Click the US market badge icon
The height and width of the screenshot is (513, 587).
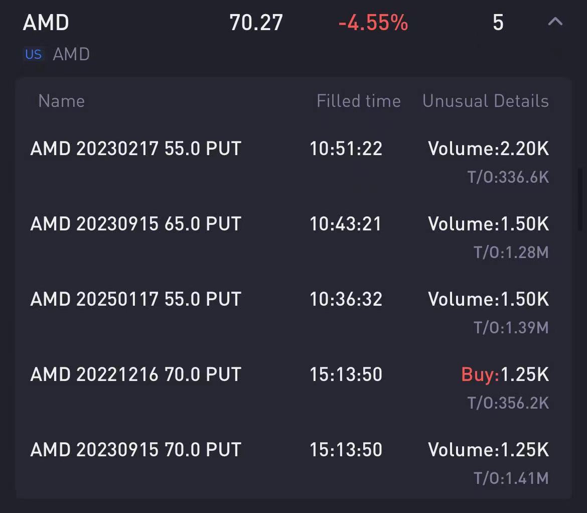pyautogui.click(x=34, y=54)
